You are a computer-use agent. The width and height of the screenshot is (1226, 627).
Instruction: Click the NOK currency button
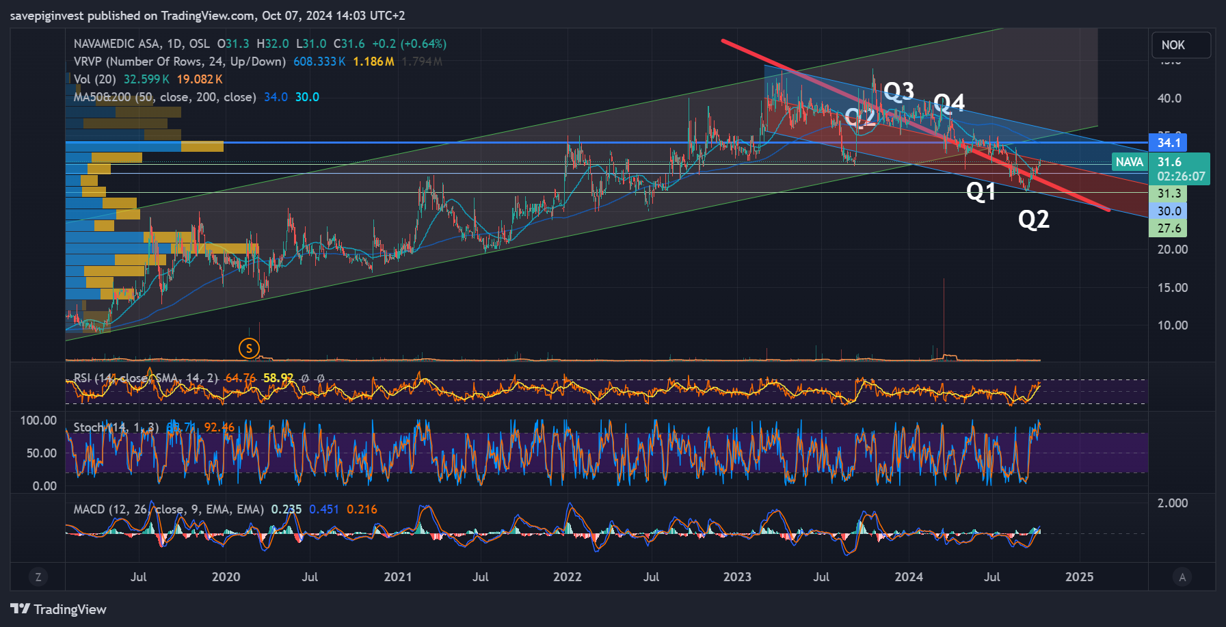point(1181,45)
